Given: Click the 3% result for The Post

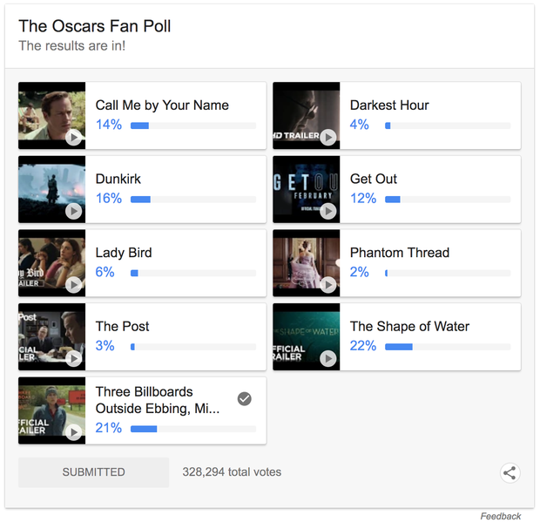Looking at the screenshot, I should click(x=105, y=346).
